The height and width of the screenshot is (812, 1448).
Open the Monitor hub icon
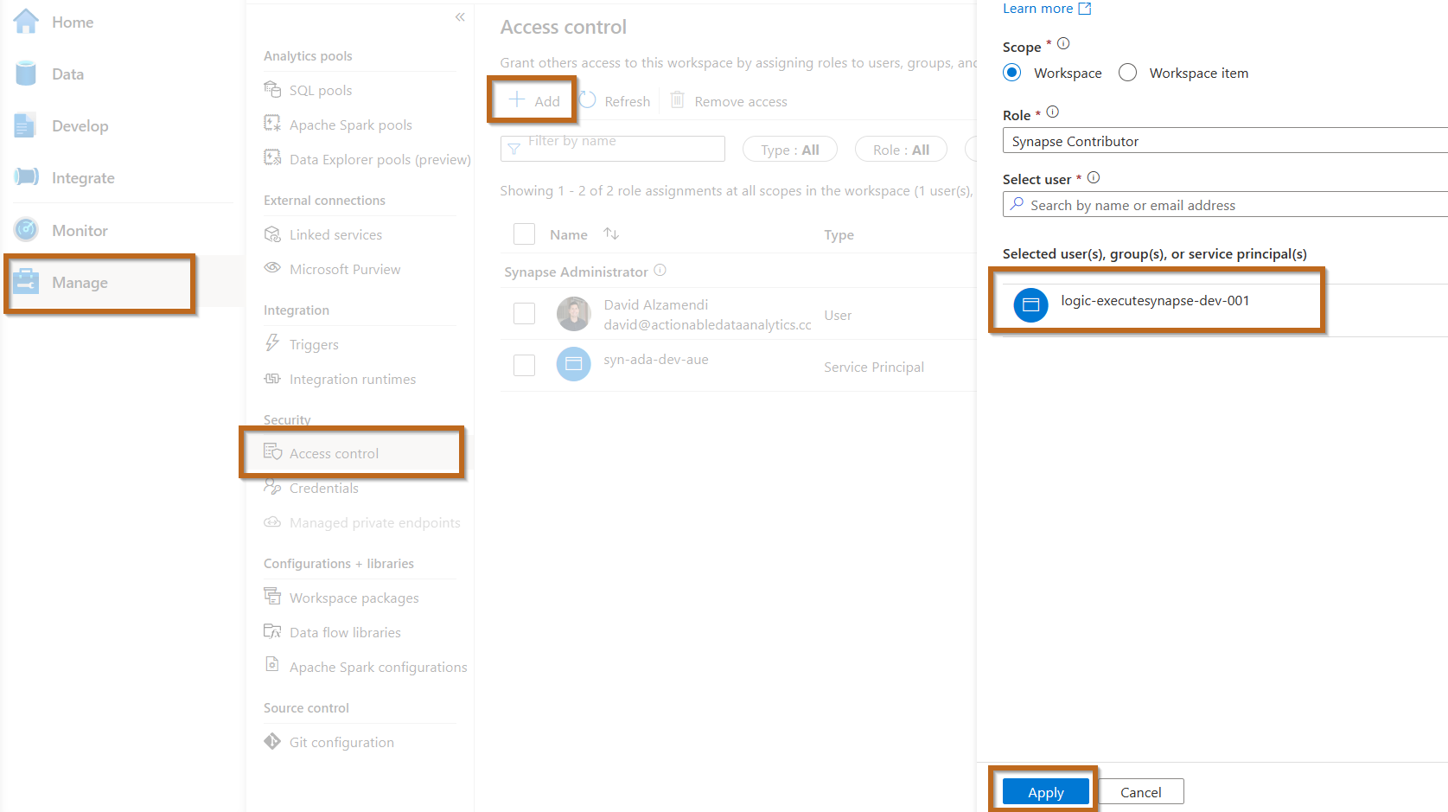26,230
